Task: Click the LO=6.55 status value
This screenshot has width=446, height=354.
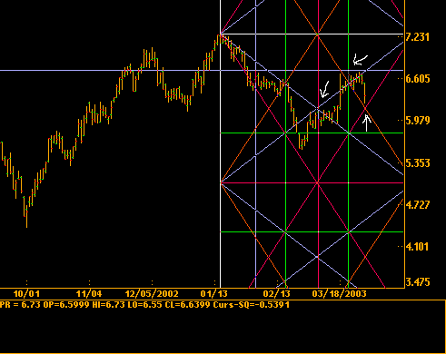Action: coord(144,305)
